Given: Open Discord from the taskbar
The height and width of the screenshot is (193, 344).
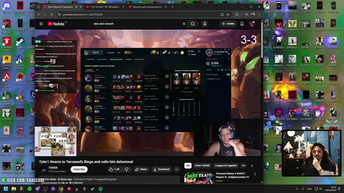Looking at the screenshot, I should 37,189.
